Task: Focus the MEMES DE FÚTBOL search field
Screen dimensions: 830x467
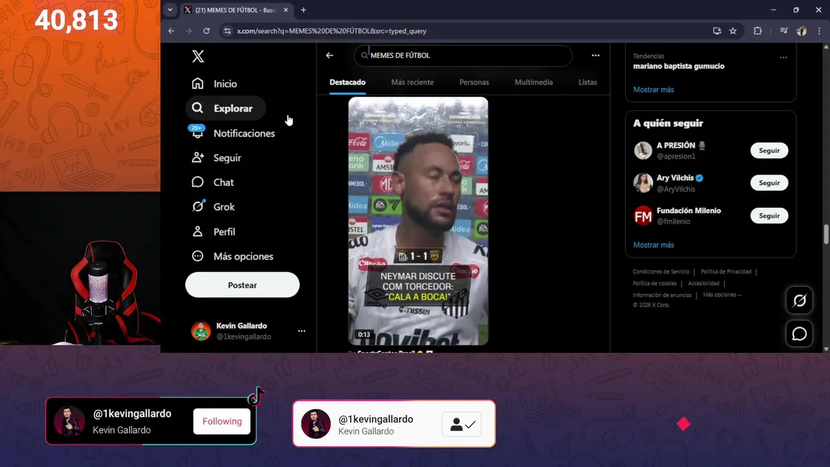Action: [463, 56]
